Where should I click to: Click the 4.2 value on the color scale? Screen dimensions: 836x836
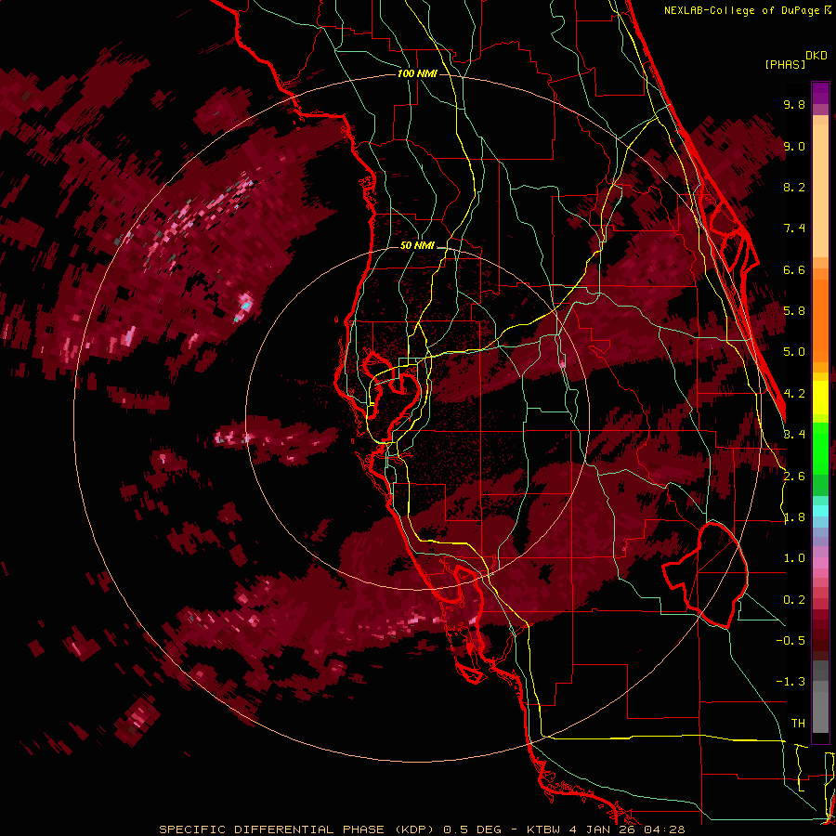point(794,394)
